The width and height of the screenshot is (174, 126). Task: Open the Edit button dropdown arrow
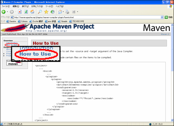(77, 12)
